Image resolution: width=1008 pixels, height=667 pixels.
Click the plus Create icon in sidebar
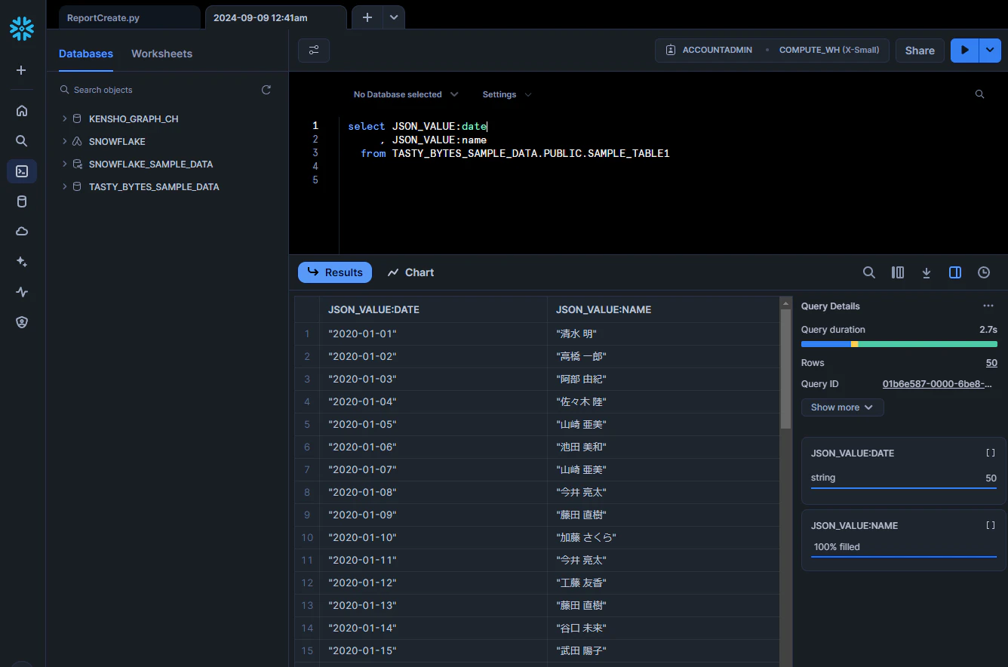tap(22, 70)
